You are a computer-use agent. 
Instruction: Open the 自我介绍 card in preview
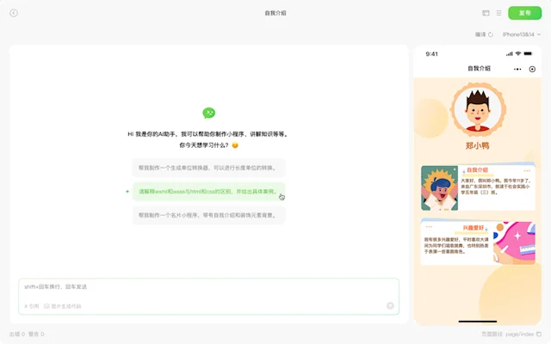478,187
